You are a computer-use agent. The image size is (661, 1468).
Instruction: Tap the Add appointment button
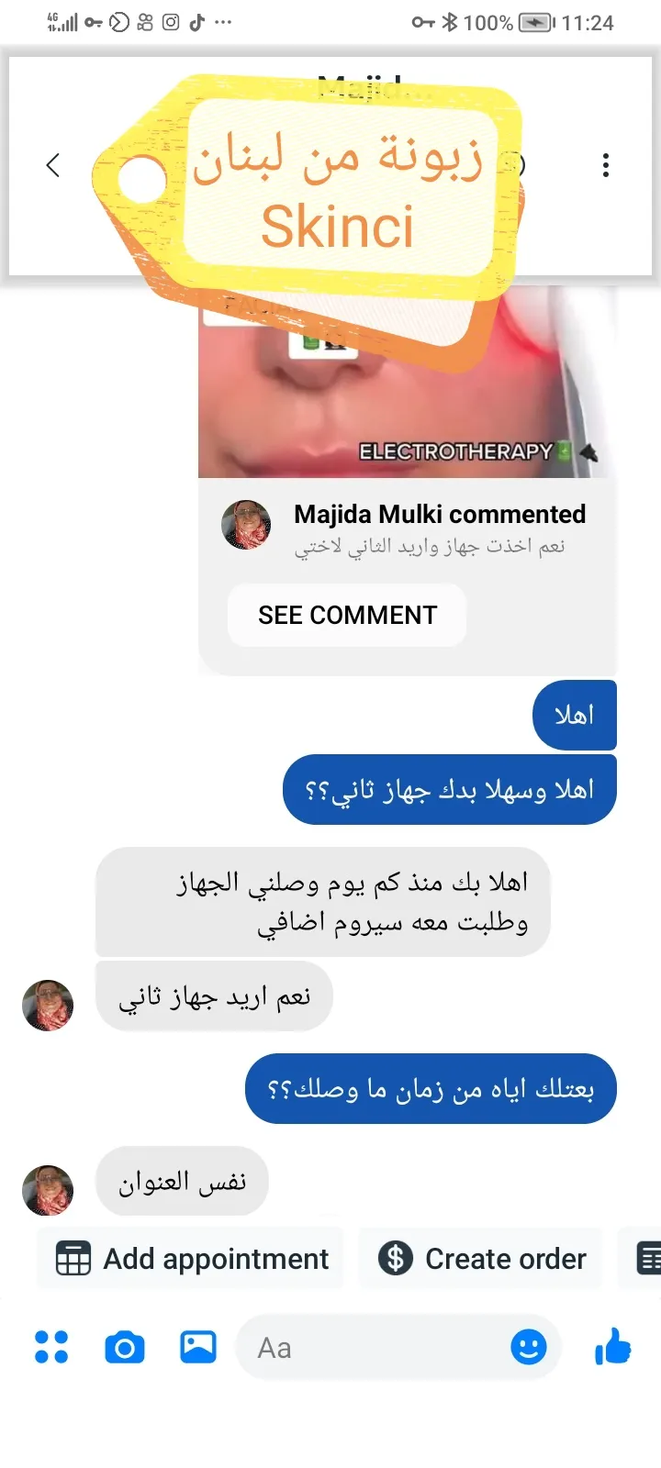pos(190,1259)
